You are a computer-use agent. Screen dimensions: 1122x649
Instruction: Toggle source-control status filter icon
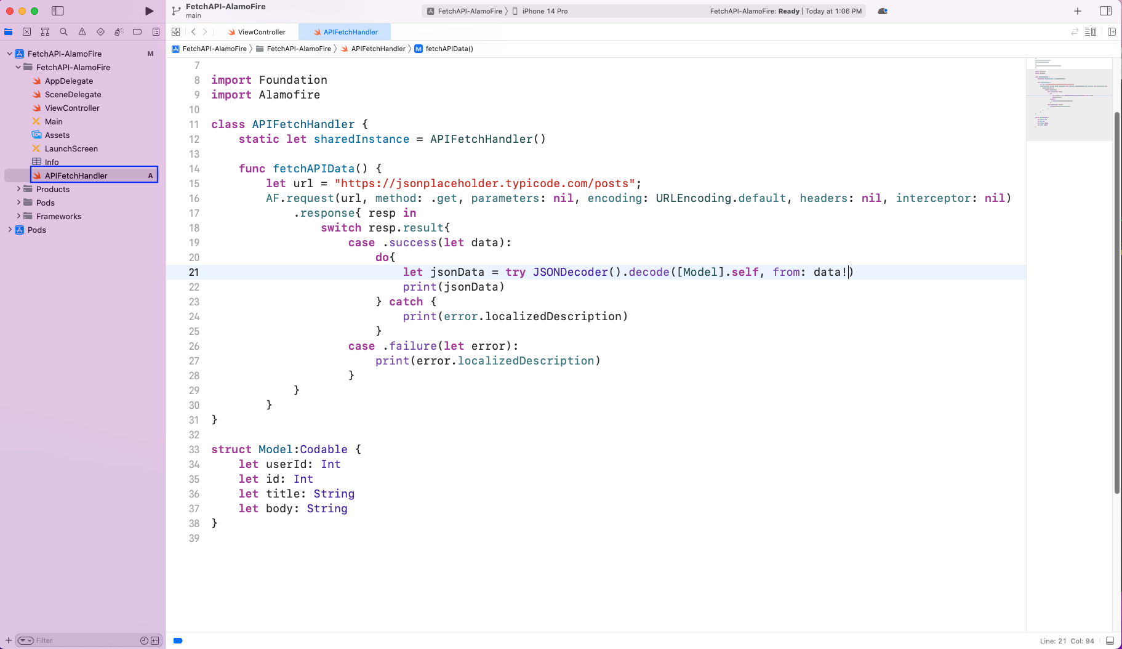pyautogui.click(x=155, y=640)
